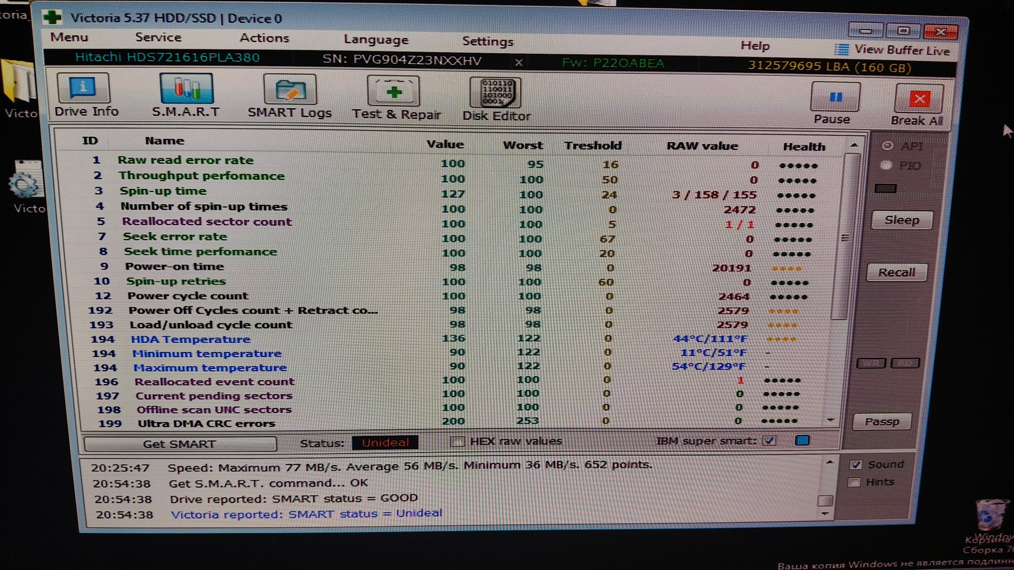Open the Drive Info panel
Viewport: 1014px width, 570px height.
(84, 96)
